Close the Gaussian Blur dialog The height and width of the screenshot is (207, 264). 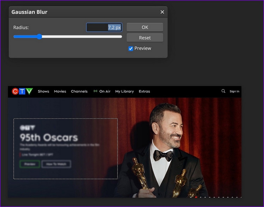(162, 12)
